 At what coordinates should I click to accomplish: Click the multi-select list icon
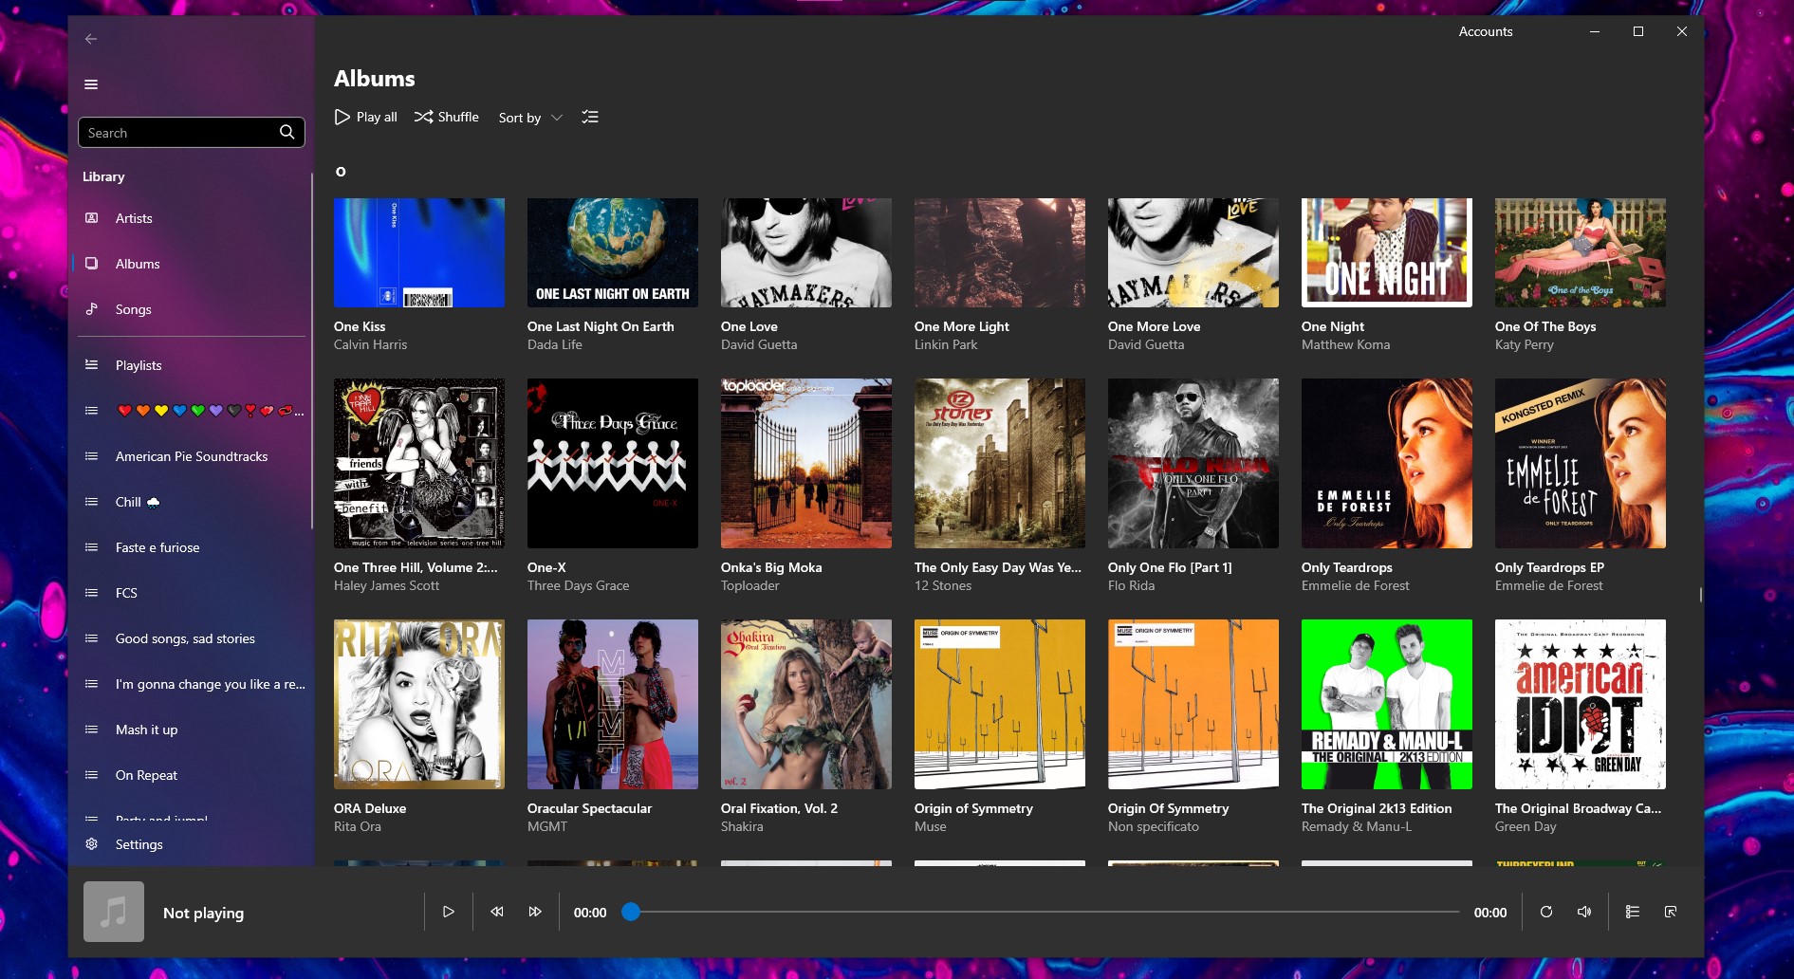click(590, 117)
